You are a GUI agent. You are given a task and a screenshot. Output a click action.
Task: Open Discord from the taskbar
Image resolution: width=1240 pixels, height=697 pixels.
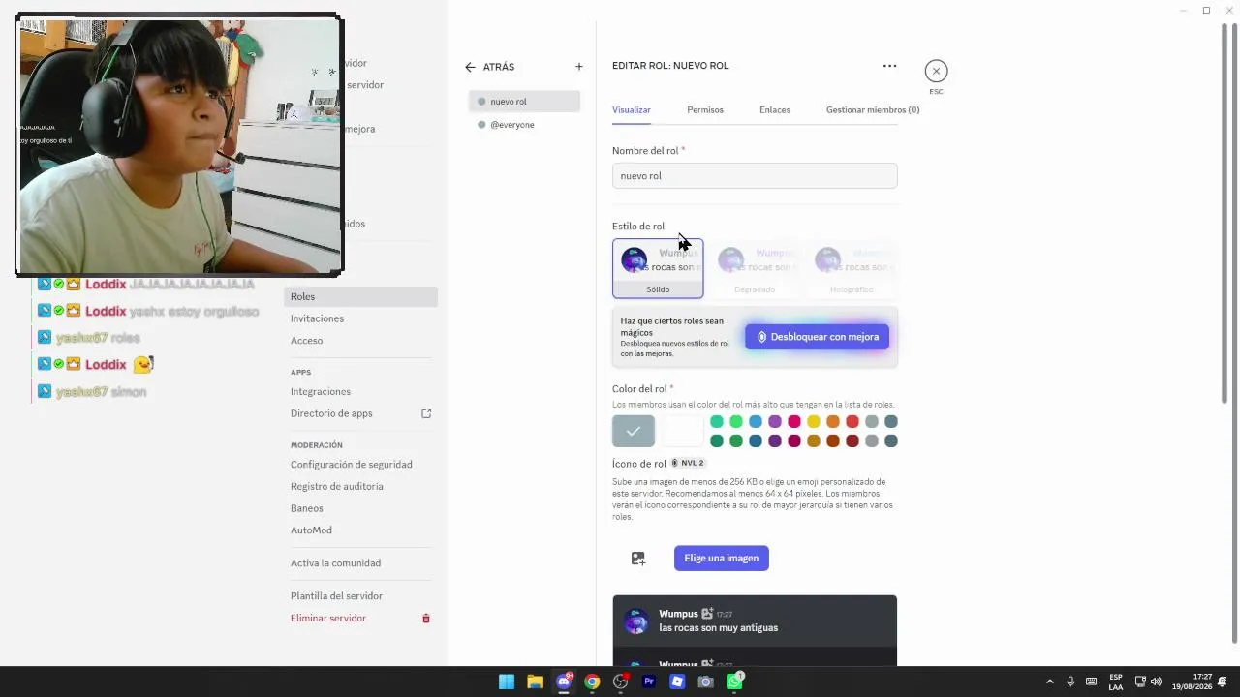click(x=564, y=682)
